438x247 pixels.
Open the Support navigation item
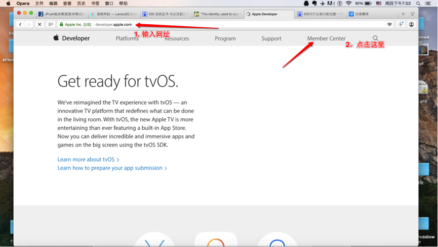(x=271, y=38)
